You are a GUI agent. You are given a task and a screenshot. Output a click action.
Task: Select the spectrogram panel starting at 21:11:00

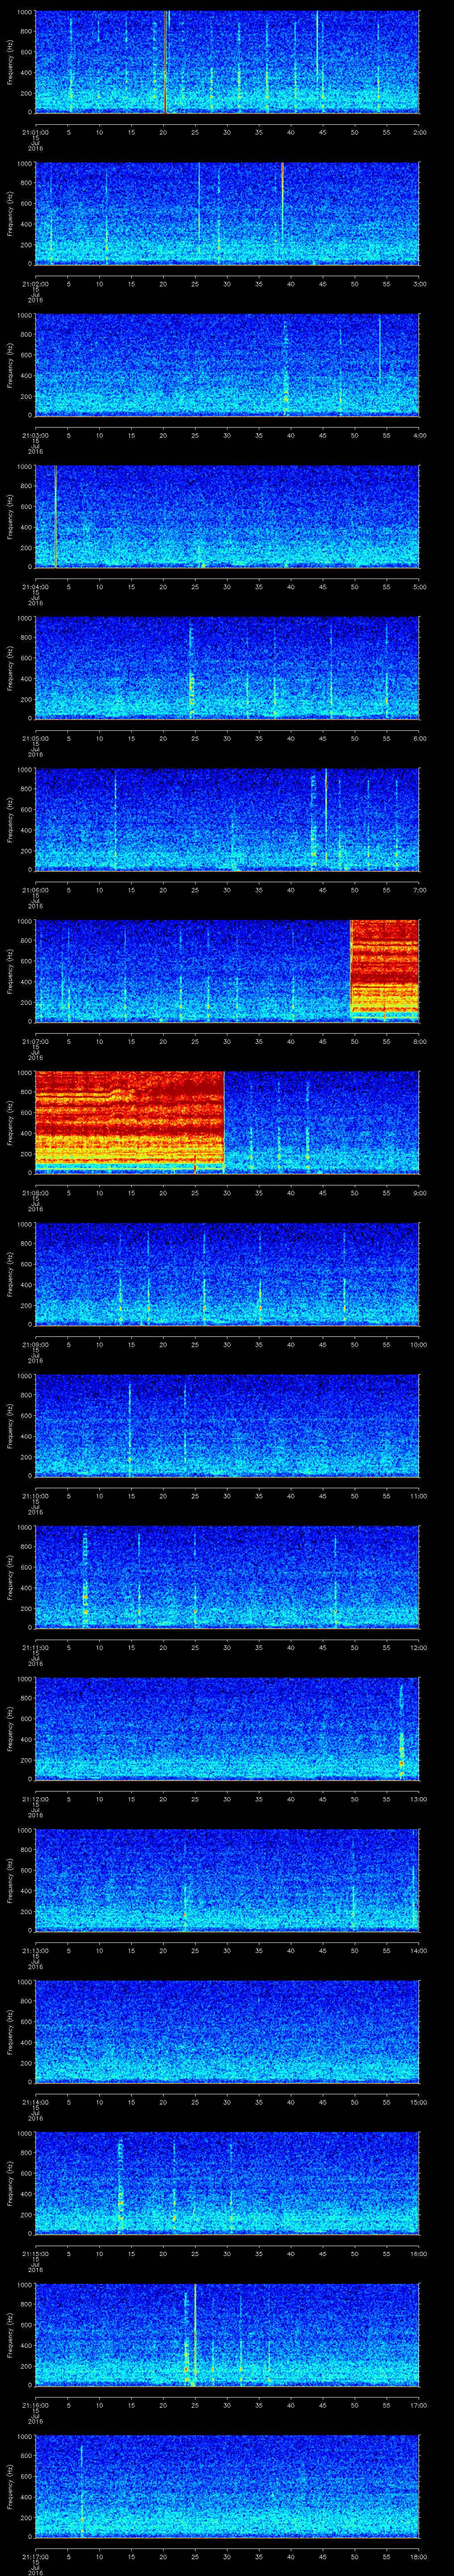pos(227,1577)
